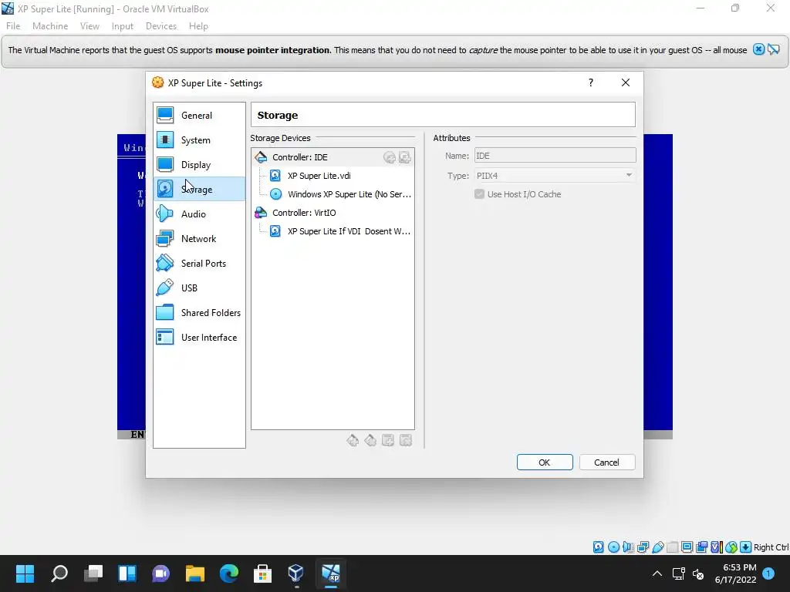Select Controller: IDE in storage tree
This screenshot has height=592, width=790.
pyautogui.click(x=333, y=157)
